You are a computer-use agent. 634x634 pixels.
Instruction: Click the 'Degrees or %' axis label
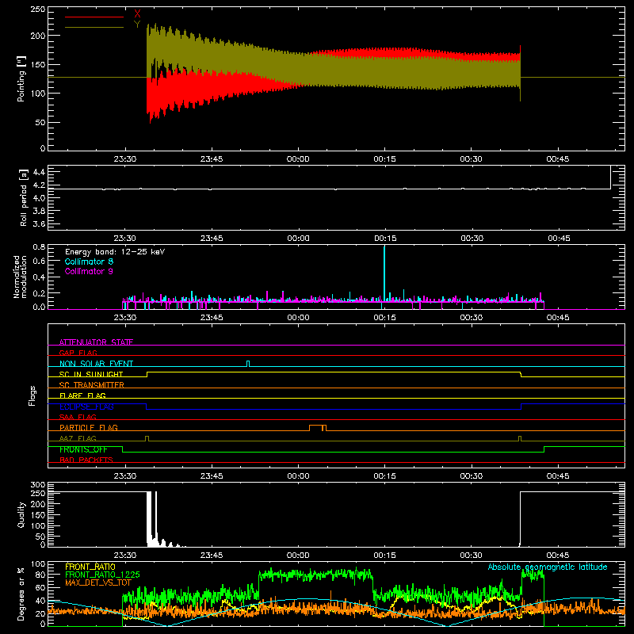[21, 594]
